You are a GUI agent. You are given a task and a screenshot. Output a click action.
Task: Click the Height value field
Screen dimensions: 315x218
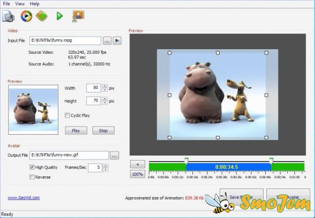pos(94,101)
